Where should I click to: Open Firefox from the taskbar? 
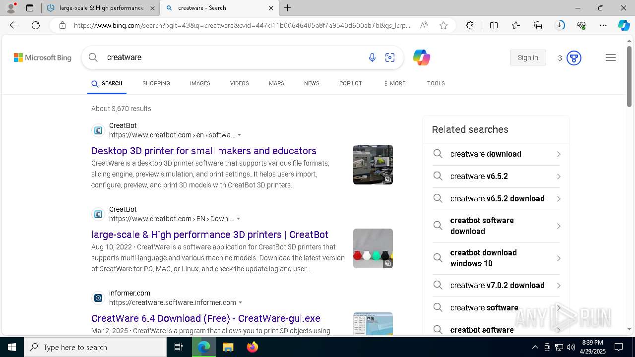click(x=253, y=347)
